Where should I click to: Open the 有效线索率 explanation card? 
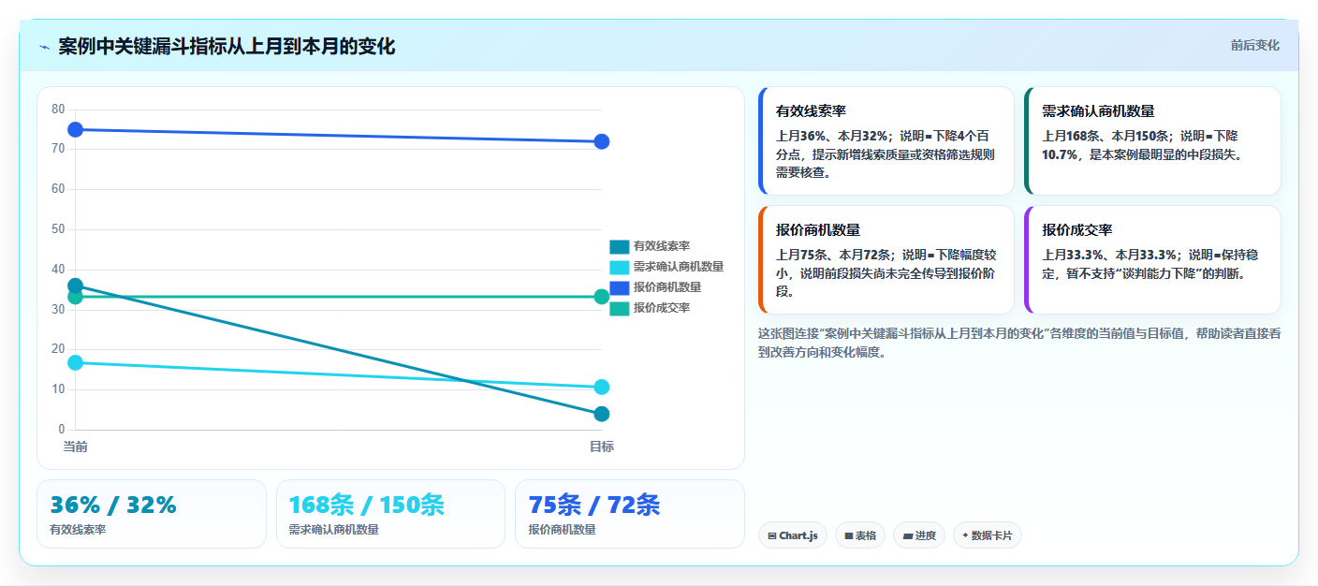point(886,141)
